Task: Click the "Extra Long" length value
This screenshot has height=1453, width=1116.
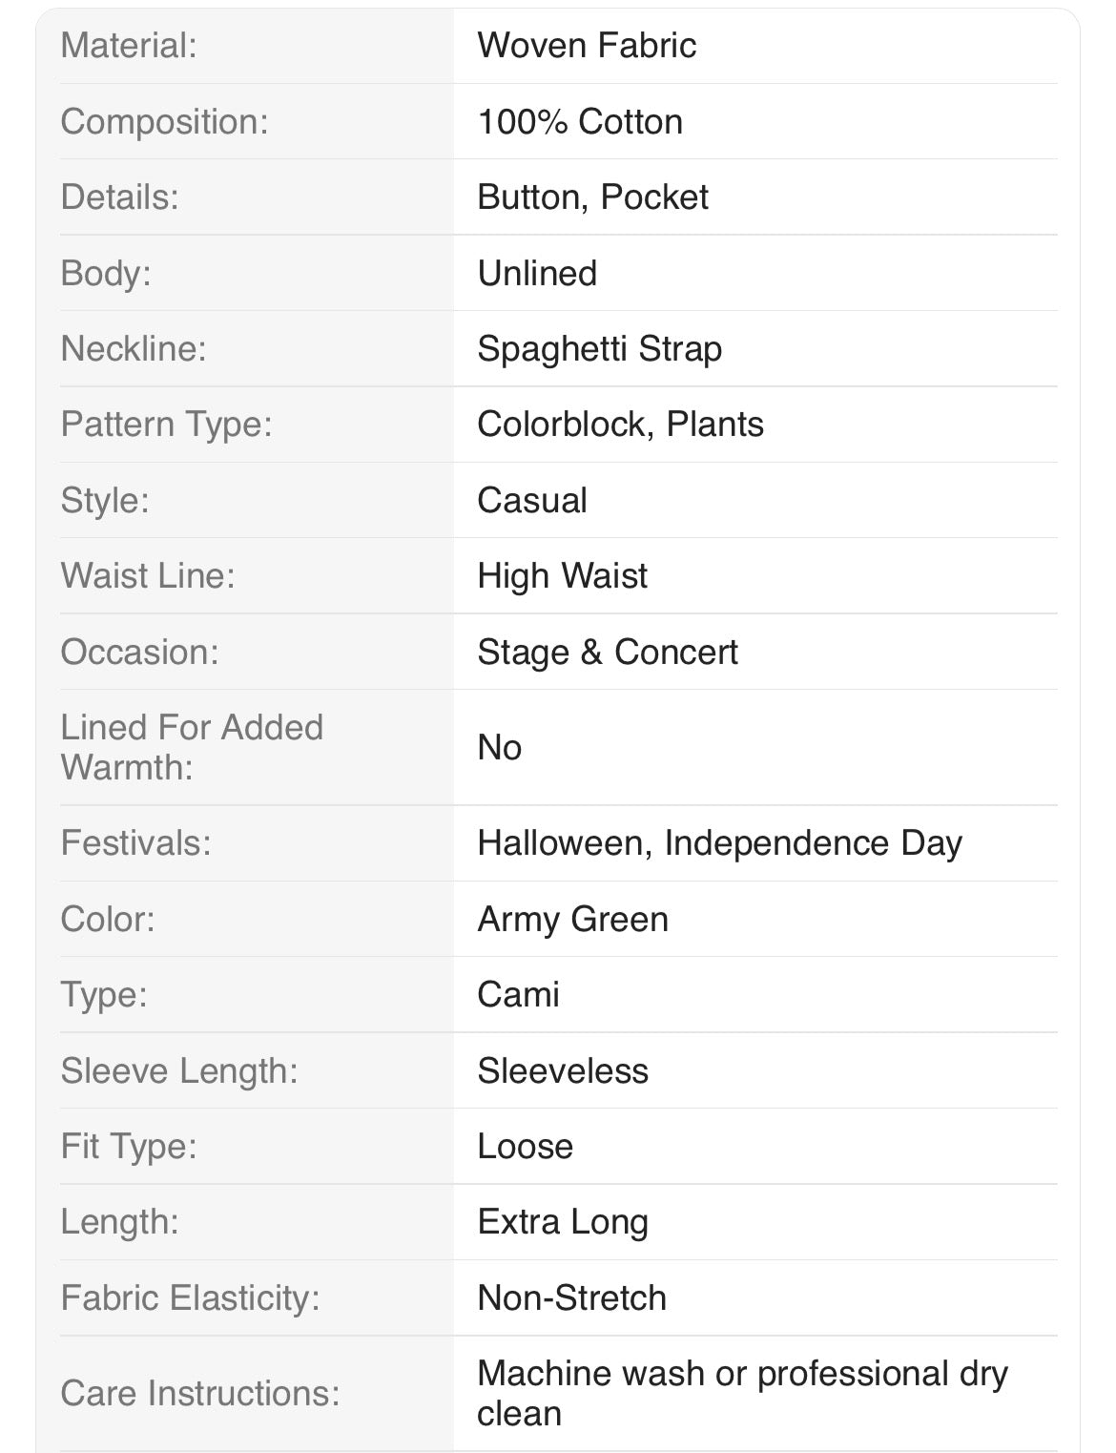Action: click(563, 1221)
